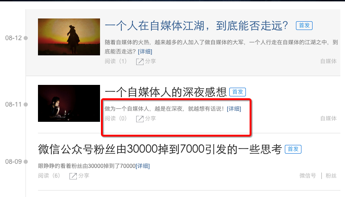Click 首发 badge beside 微信公众号粉丝 title
Image resolution: width=345 pixels, height=197 pixels.
293,149
